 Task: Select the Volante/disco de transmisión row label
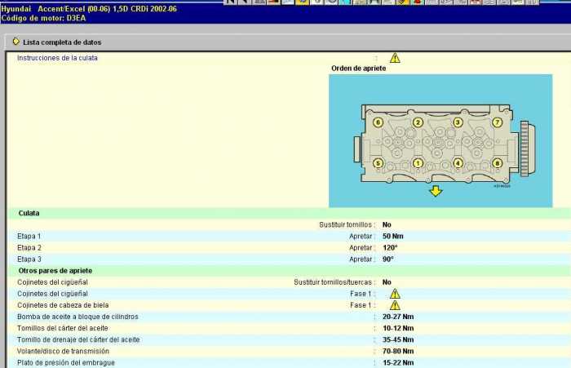pyautogui.click(x=63, y=351)
